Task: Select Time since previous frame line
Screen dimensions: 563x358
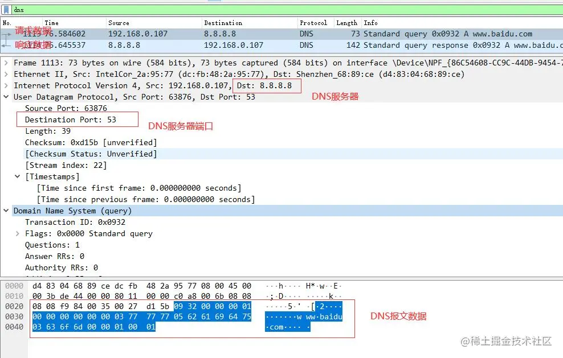Action: tap(146, 199)
